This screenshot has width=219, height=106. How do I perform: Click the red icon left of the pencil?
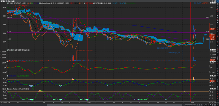tap(212, 105)
